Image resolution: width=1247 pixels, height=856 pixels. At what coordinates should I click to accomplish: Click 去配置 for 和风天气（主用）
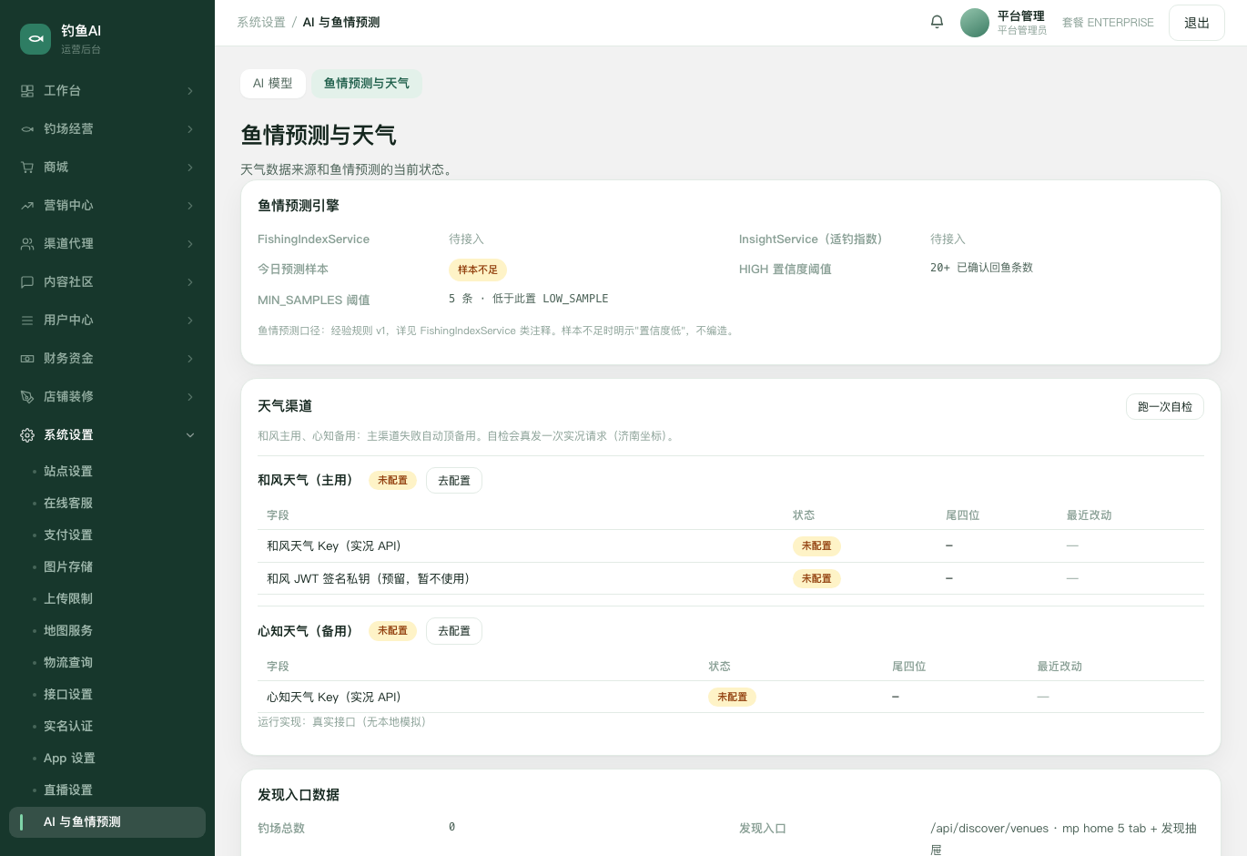pos(454,481)
